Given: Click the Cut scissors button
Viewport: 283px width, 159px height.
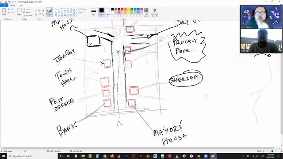Looking at the screenshot, I should [x=11, y=9].
